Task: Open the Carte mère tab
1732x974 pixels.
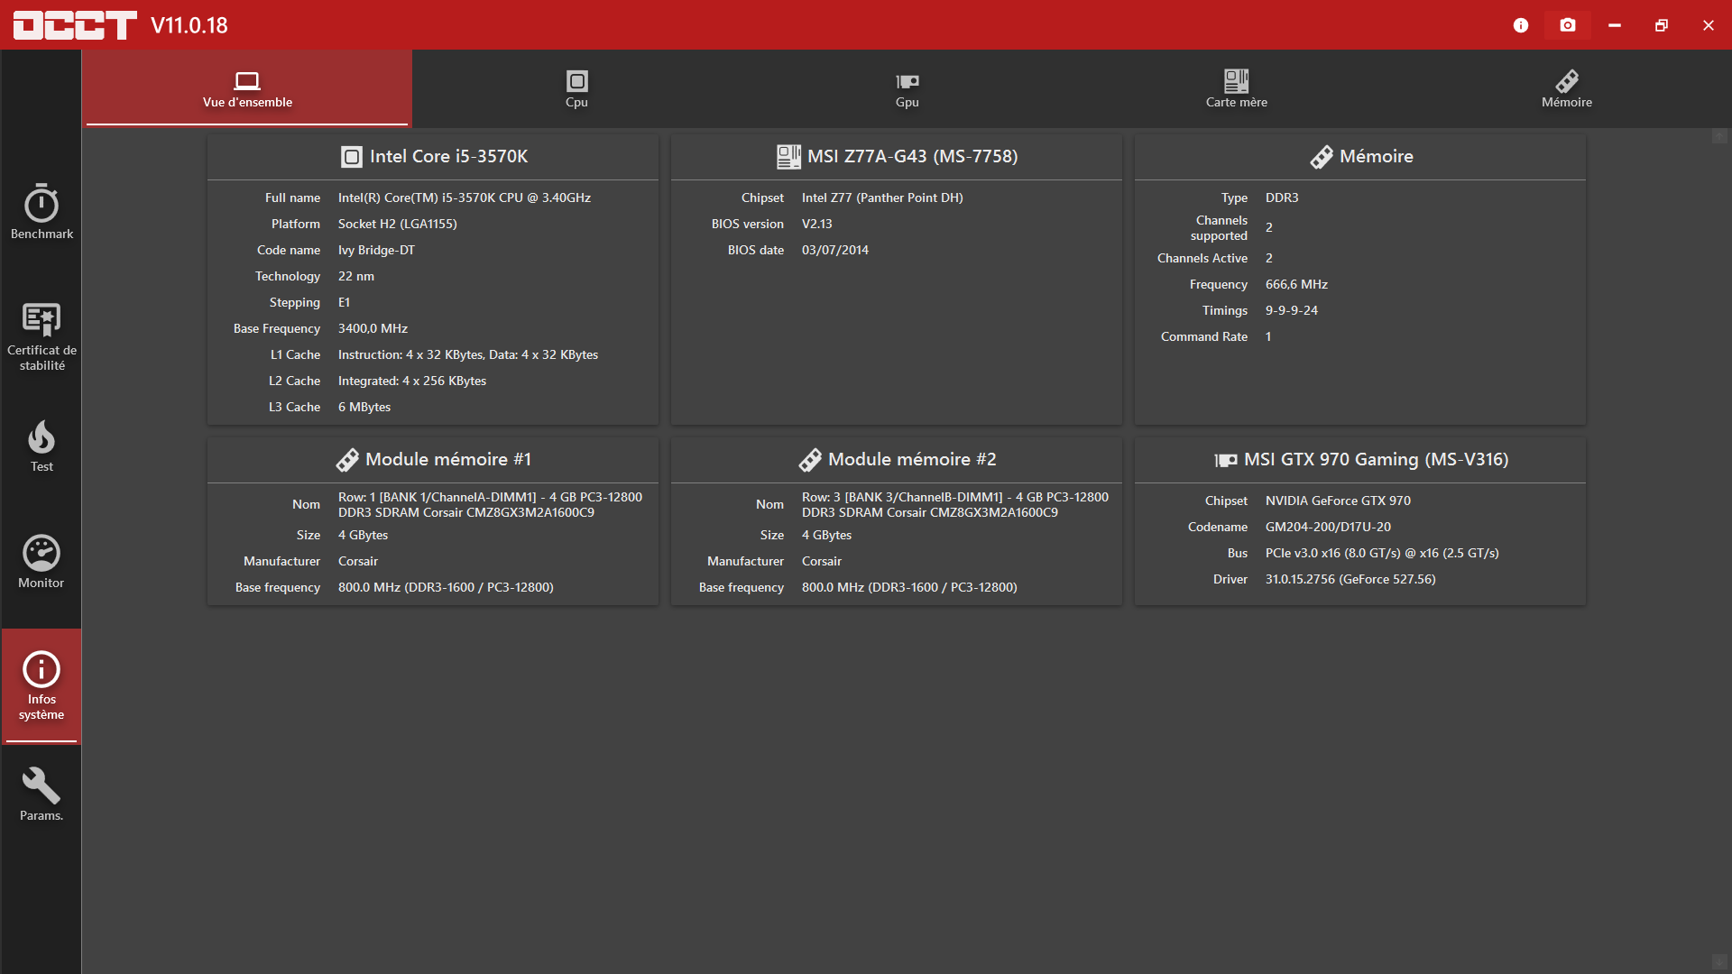Action: (x=1236, y=89)
